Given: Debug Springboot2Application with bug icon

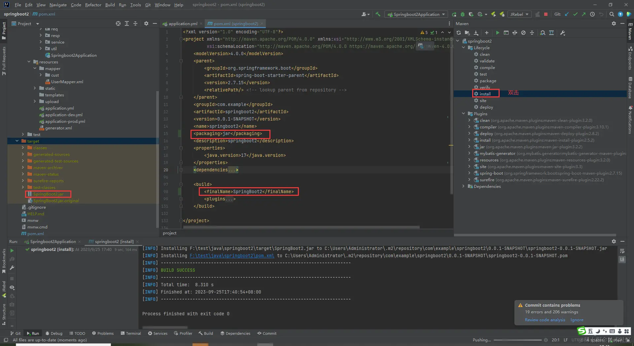Looking at the screenshot, I should coord(463,14).
